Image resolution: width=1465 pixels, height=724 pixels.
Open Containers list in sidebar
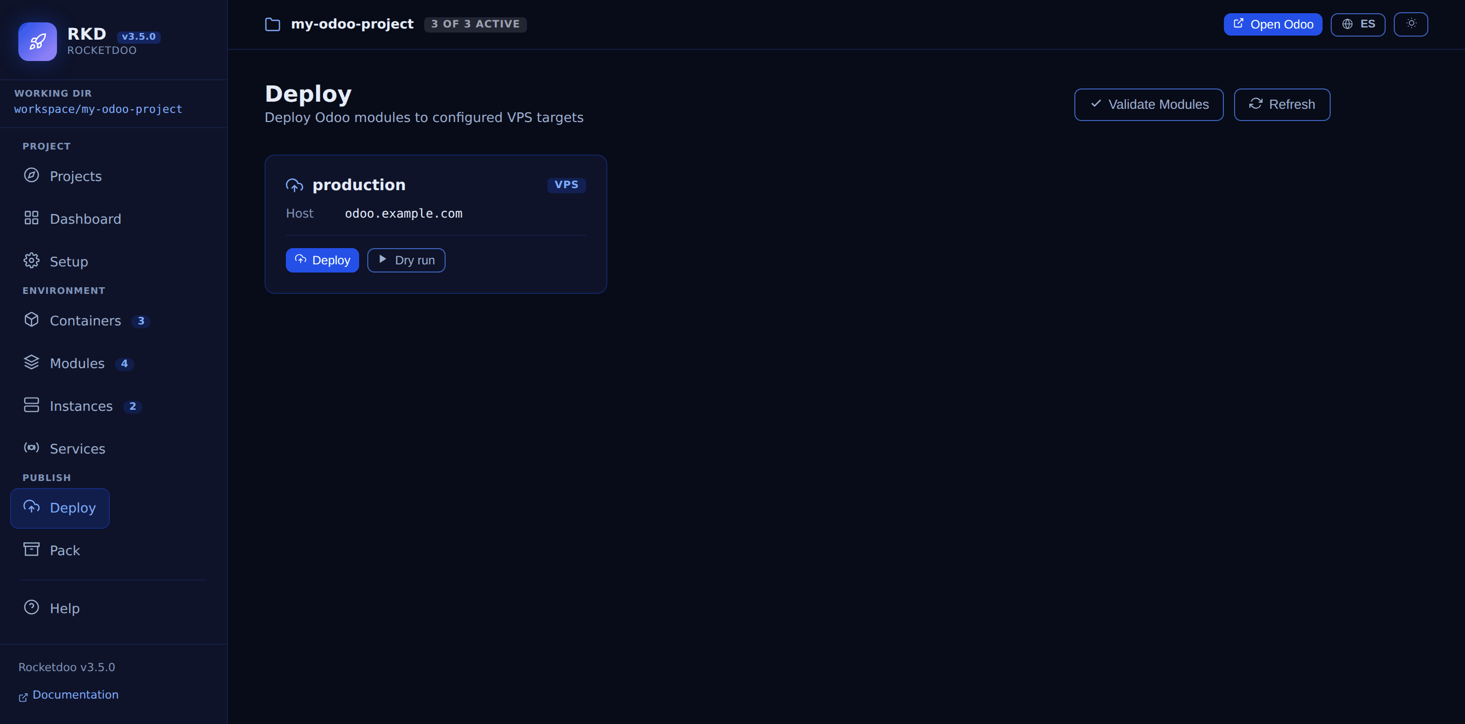(85, 320)
